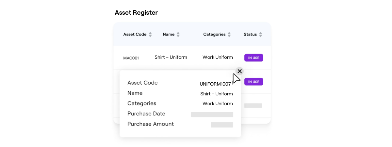Click Shirt – Uniform value in popup
Image resolution: width=392 pixels, height=147 pixels.
pyautogui.click(x=217, y=94)
